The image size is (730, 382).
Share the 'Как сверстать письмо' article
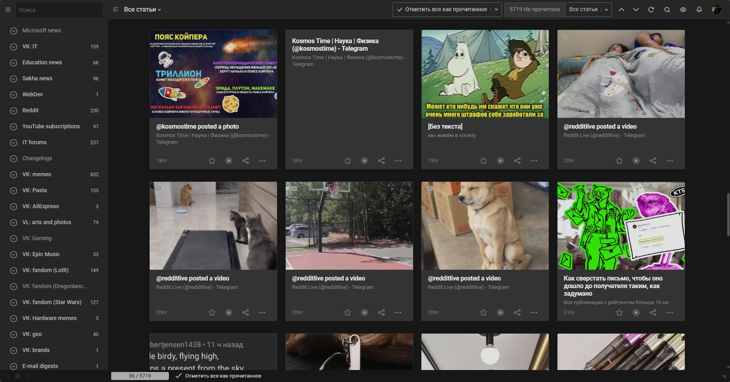653,312
